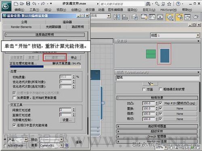The height and width of the screenshot is (151, 202).
Task: Click the star favorites icon
Action: [x=169, y=4]
